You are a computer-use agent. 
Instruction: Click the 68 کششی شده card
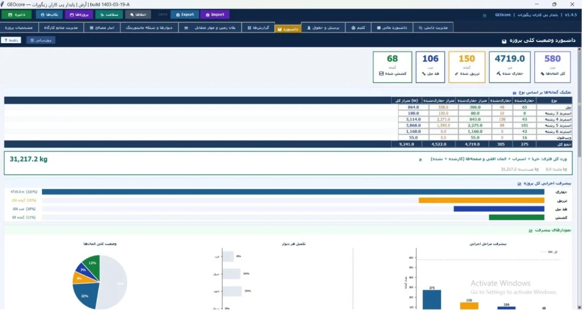(x=392, y=67)
